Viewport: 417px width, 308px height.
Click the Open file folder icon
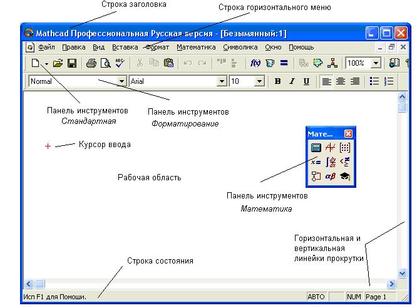point(58,63)
